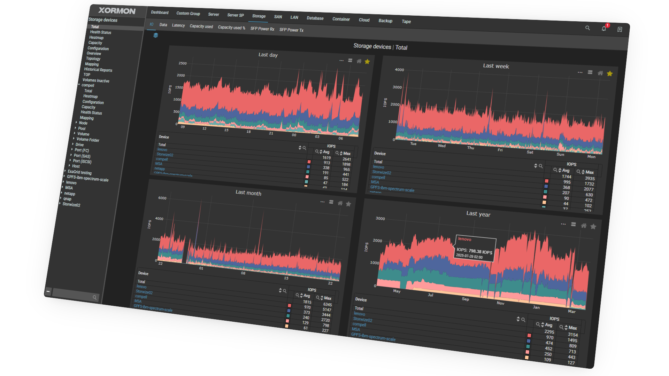The width and height of the screenshot is (669, 376).
Task: Click the red lenovo color swatch in the Last month legend
Action: (x=289, y=305)
